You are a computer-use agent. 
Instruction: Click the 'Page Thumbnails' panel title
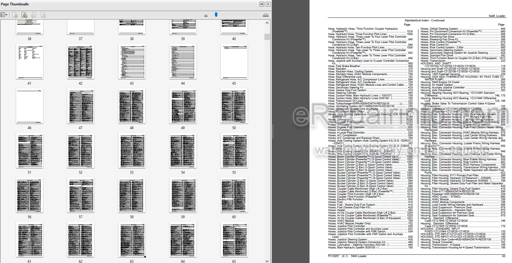coord(15,4)
